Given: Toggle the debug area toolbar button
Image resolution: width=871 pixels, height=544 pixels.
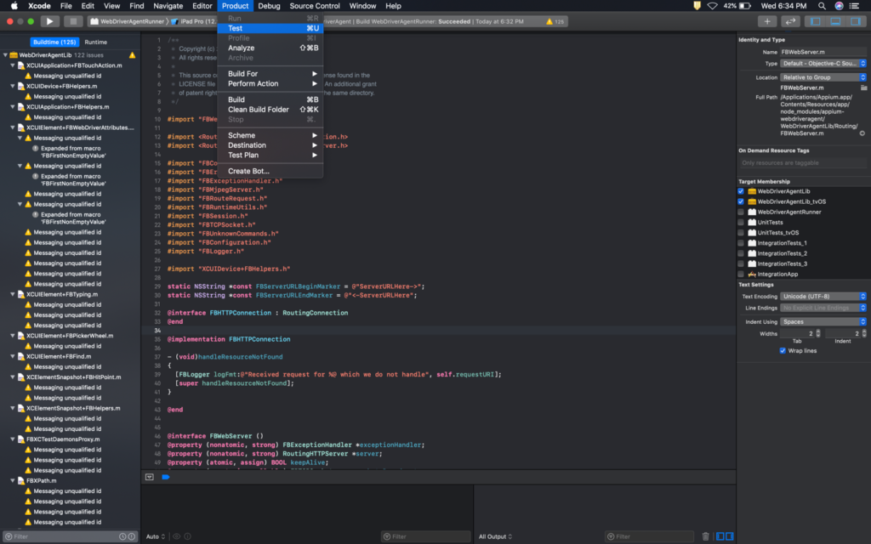Looking at the screenshot, I should click(x=835, y=21).
